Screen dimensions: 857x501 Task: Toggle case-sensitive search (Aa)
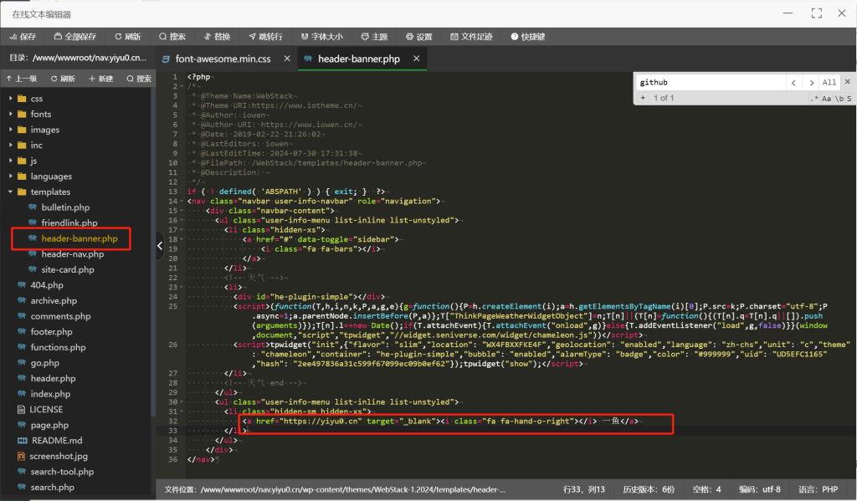click(x=826, y=99)
